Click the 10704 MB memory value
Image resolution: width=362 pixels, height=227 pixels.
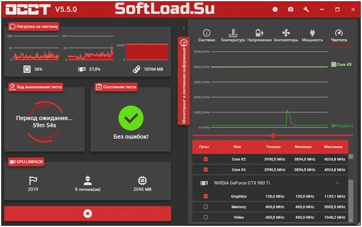pos(153,69)
